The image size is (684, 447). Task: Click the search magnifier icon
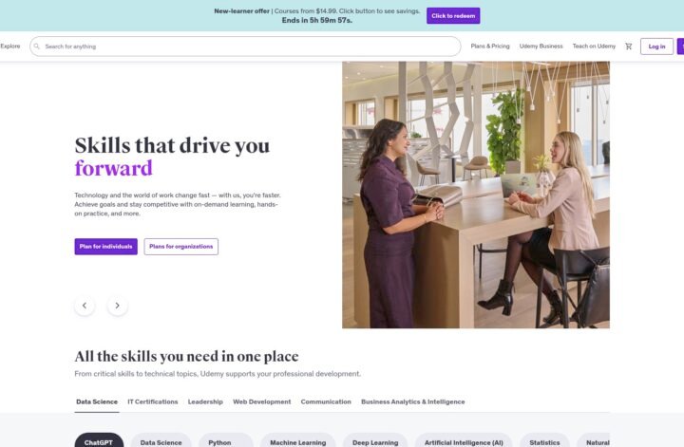click(37, 47)
